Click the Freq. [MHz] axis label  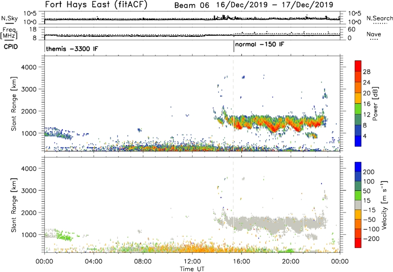(9, 33)
